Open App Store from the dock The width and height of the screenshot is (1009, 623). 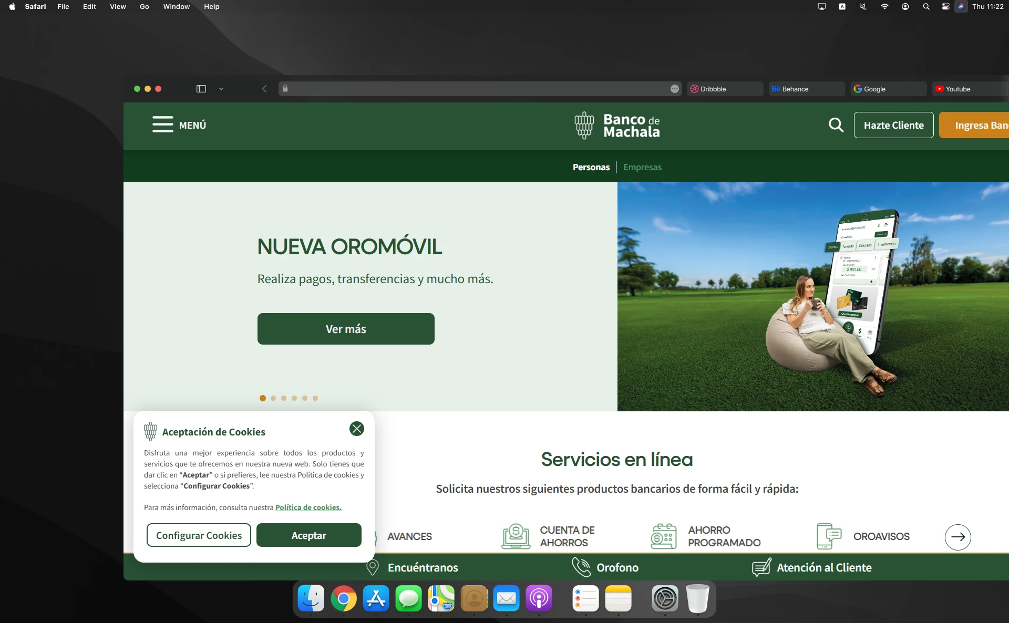pyautogui.click(x=376, y=598)
